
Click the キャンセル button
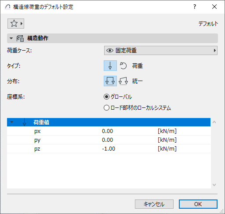[x=154, y=204]
